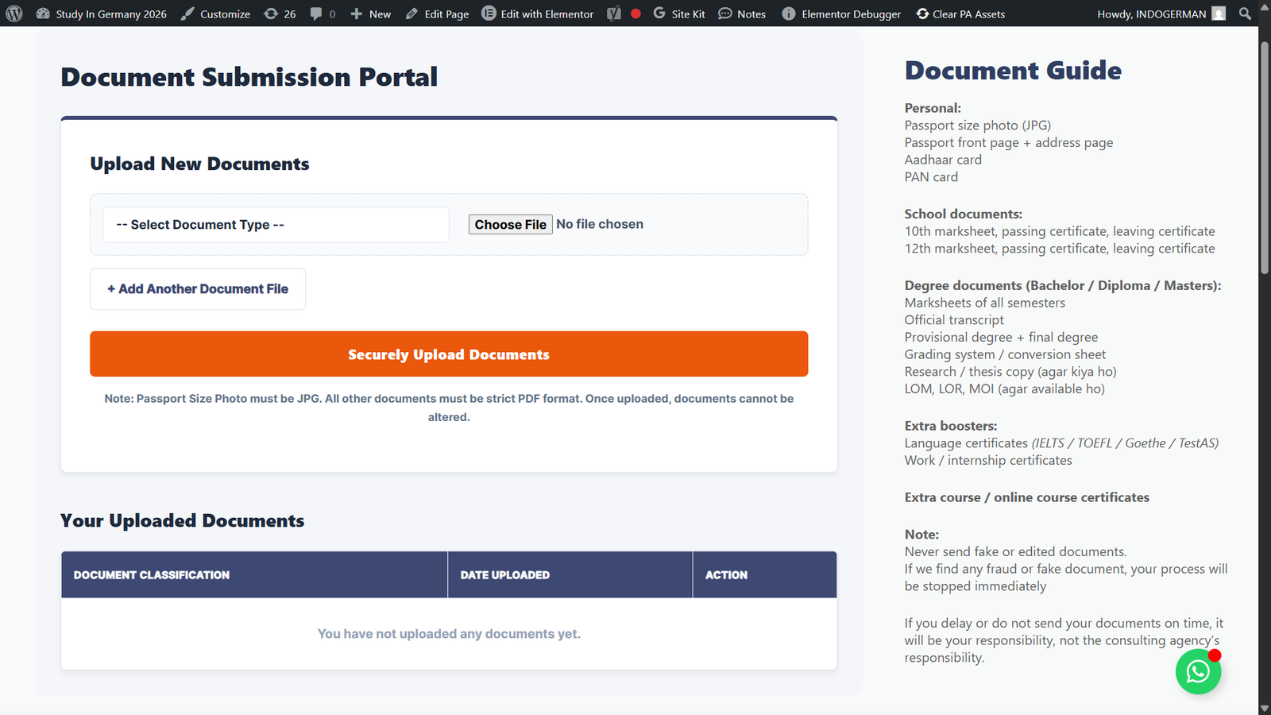Open the updates icon showing 26
1271x715 pixels.
(x=280, y=14)
